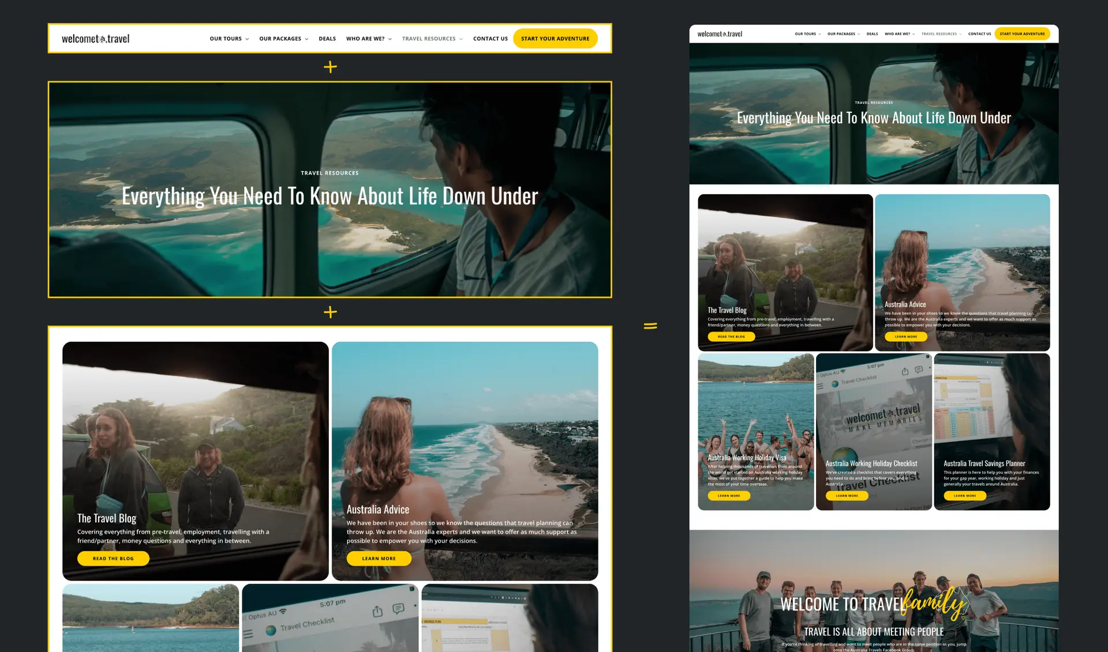
Task: Click LEARN MORE under Australia Advice in small preview
Action: tap(905, 337)
